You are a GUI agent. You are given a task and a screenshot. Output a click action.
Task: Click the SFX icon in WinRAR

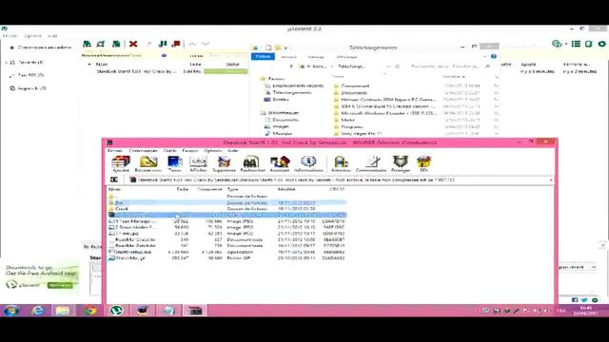423,163
